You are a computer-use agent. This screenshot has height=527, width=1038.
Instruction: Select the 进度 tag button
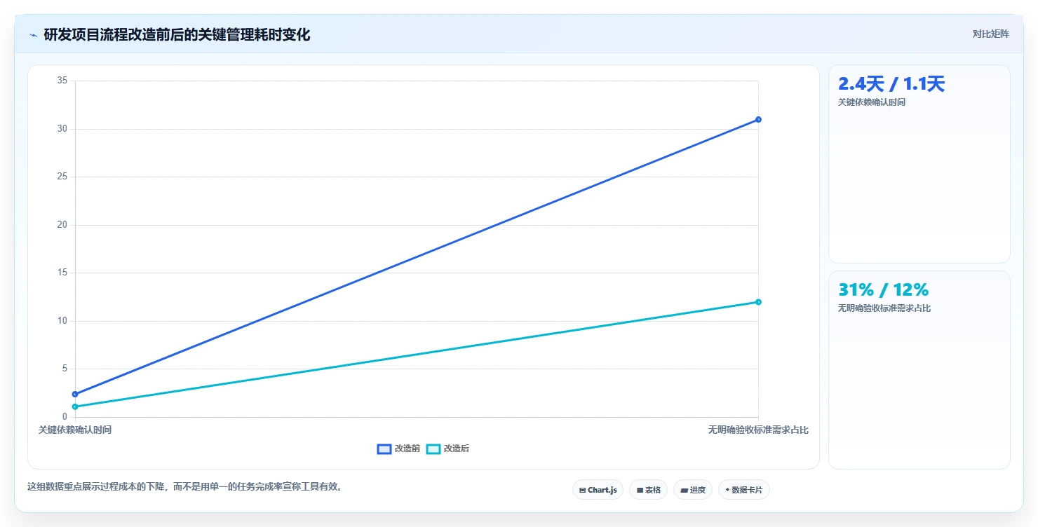pyautogui.click(x=693, y=490)
